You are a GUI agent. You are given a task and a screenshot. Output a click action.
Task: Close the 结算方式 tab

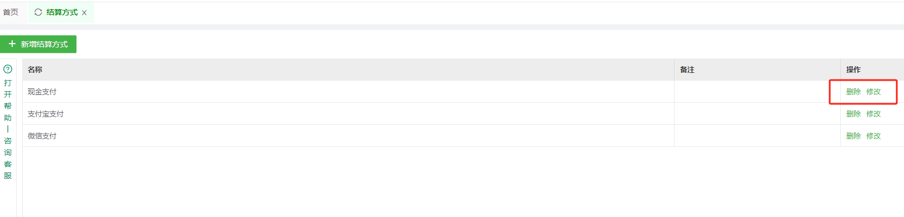pyautogui.click(x=84, y=13)
